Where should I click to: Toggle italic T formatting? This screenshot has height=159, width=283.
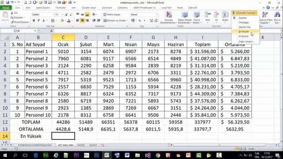click(38, 21)
